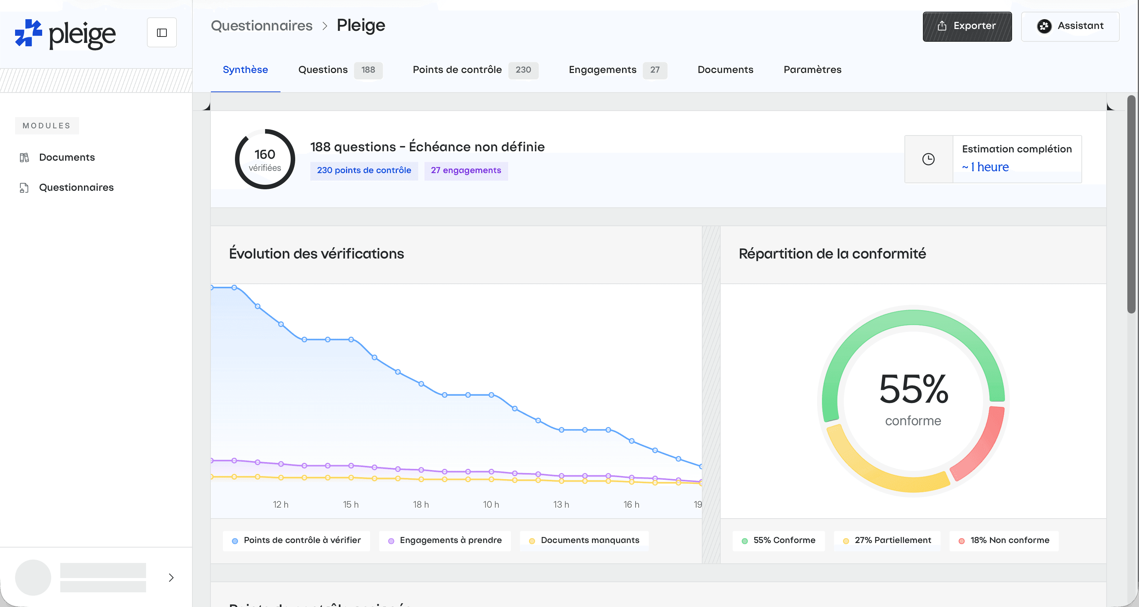Open the Questionnaires module in sidebar
The width and height of the screenshot is (1139, 607).
pos(76,187)
